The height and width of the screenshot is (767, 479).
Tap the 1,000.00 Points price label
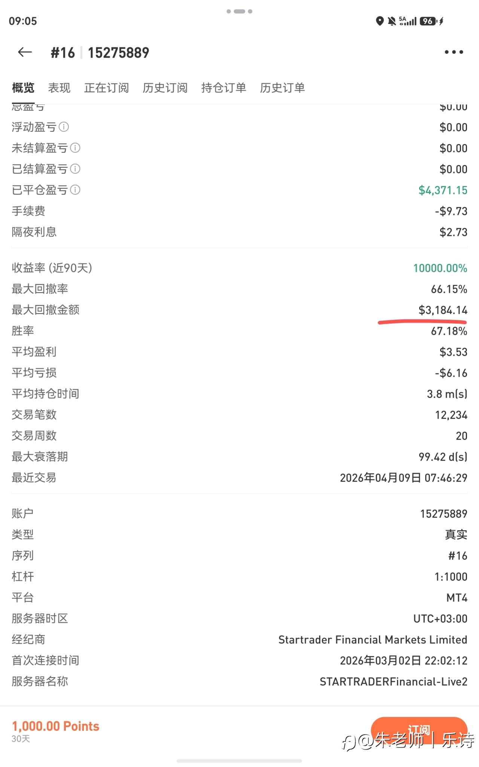tap(55, 726)
